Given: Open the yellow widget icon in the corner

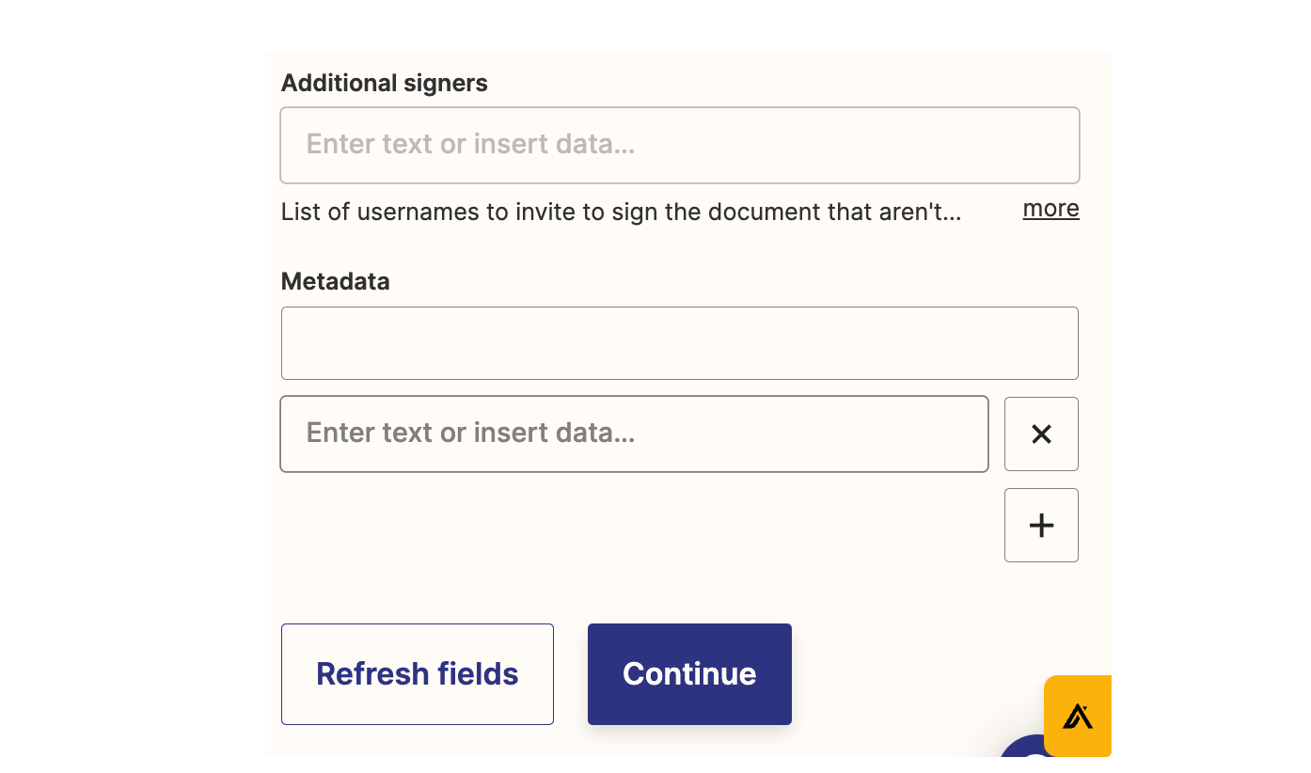Looking at the screenshot, I should 1078,716.
